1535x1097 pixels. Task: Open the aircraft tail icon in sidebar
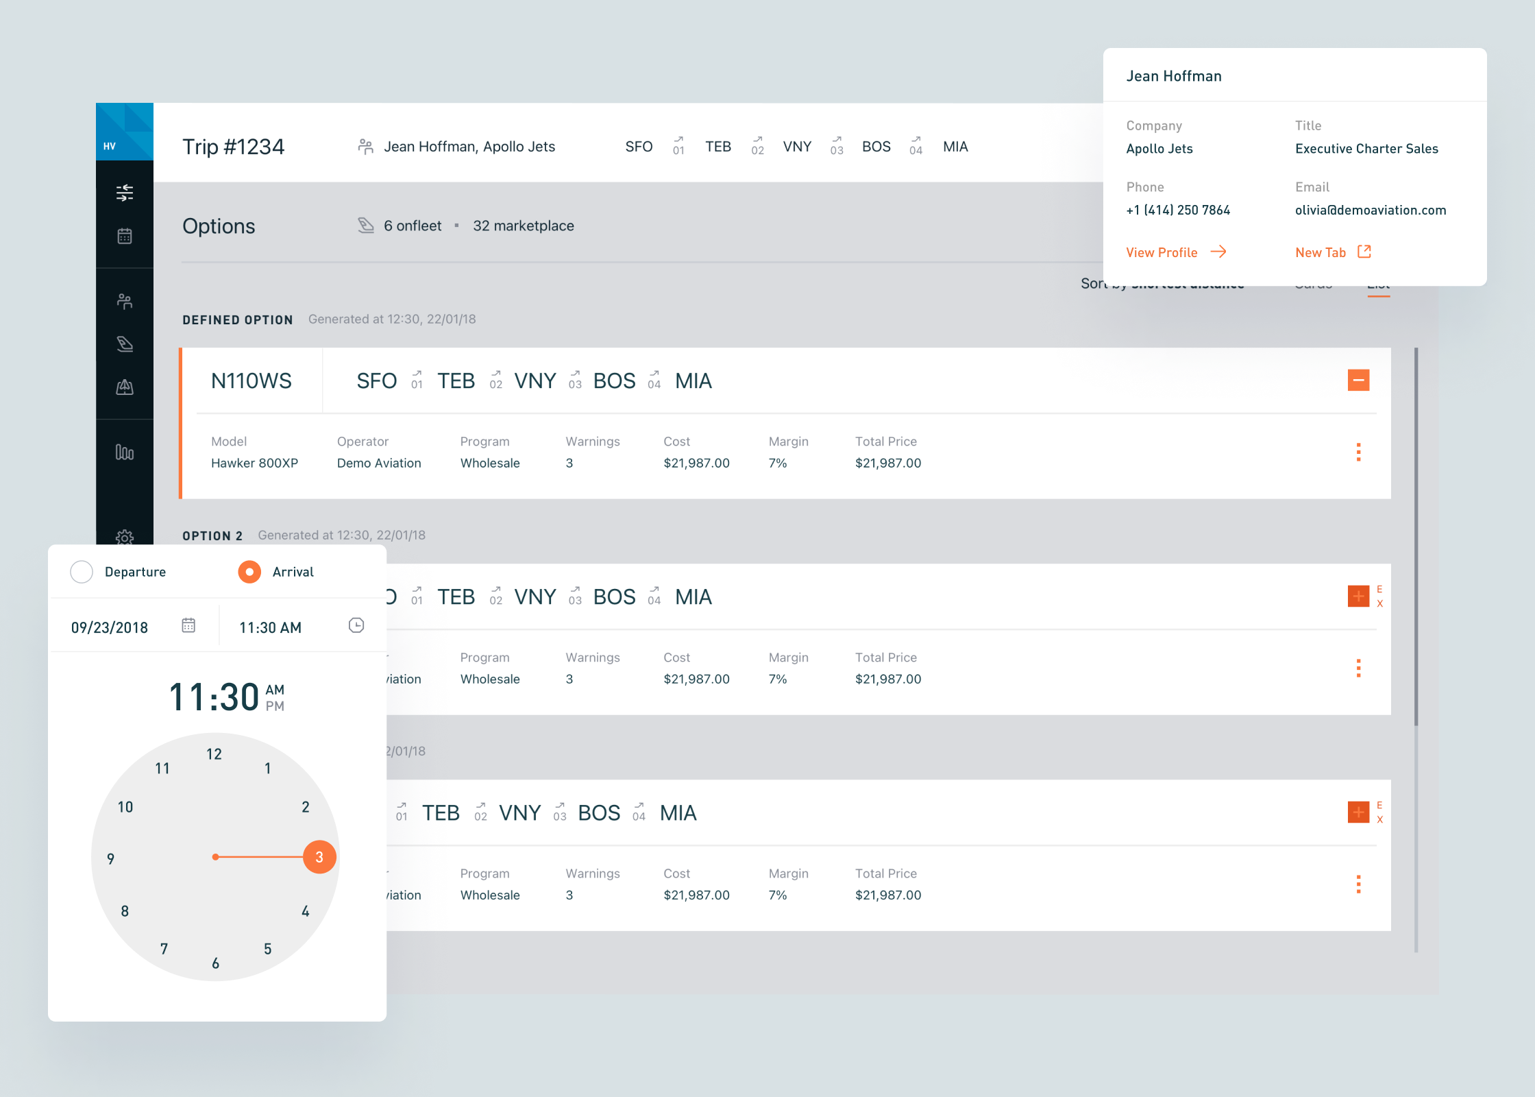coord(124,344)
